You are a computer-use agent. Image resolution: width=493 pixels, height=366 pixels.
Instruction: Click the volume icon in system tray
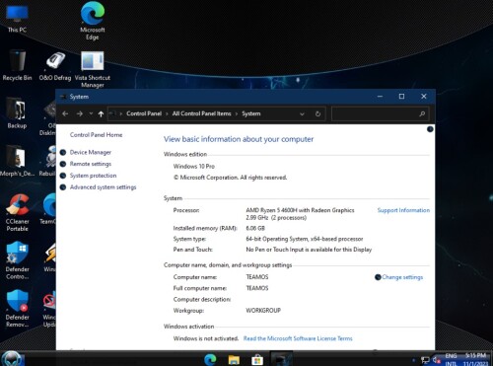[437, 360]
